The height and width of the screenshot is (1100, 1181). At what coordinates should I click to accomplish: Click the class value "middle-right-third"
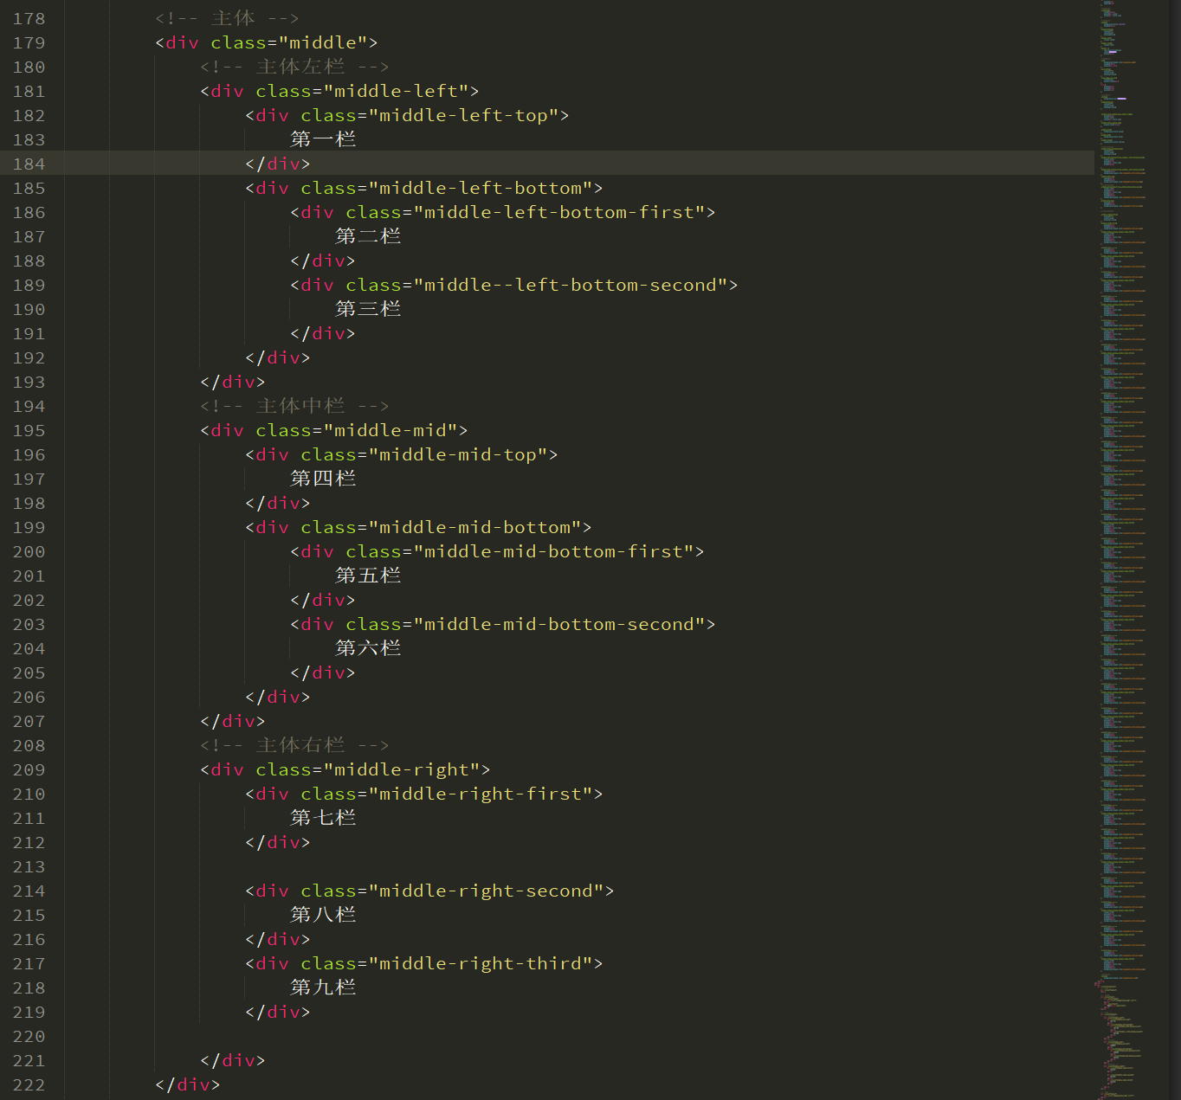(x=481, y=963)
